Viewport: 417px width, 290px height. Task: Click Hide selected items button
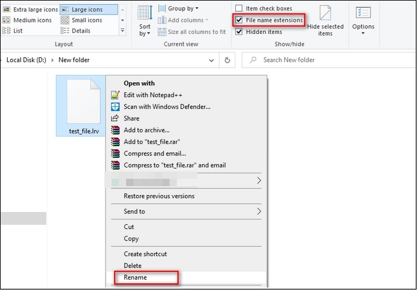tap(325, 21)
